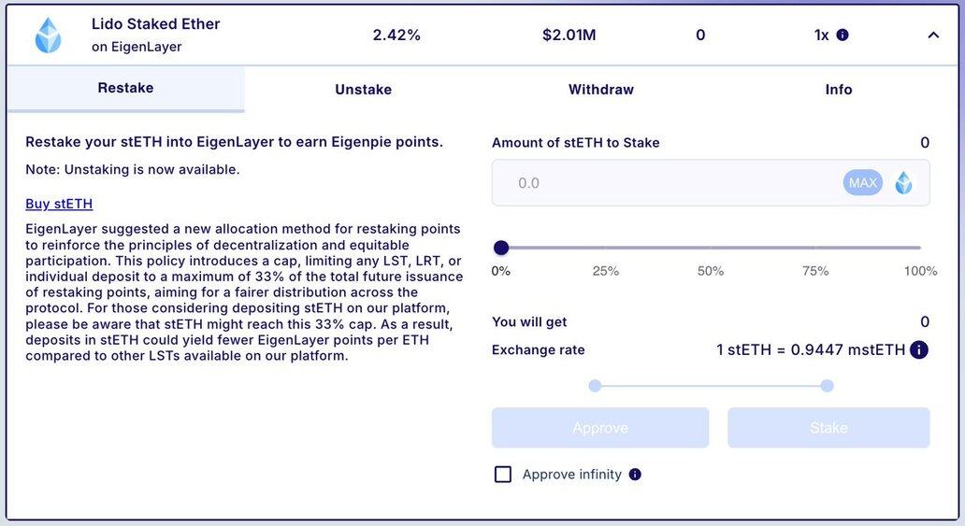Click the Stake button
The height and width of the screenshot is (526, 965).
828,428
